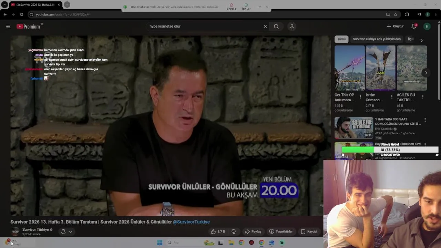
Task: Open the browser extensions puzzle icon
Action: [407, 14]
